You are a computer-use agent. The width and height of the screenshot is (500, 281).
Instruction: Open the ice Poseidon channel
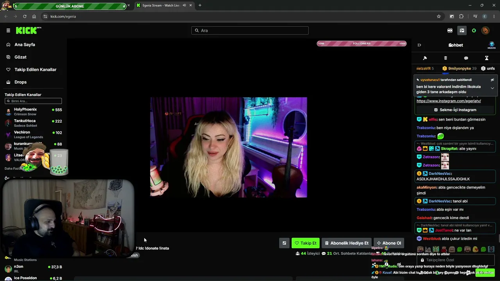(x=34, y=278)
